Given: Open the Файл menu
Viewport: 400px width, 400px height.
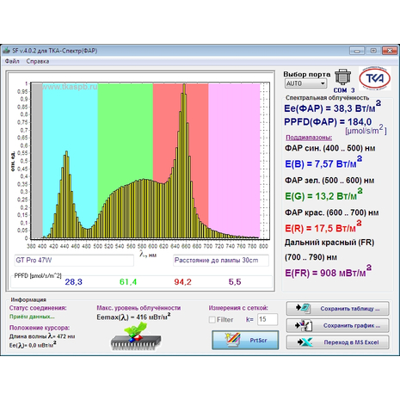Looking at the screenshot, I should click(12, 61).
